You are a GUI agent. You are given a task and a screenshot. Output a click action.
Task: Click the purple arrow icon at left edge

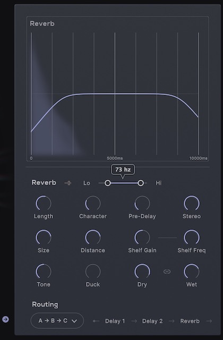pos(6,319)
